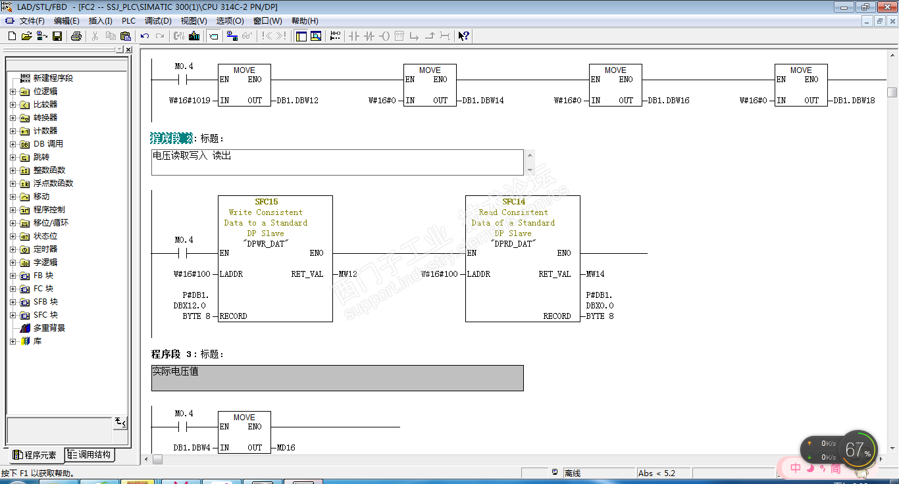Switch to the 调用结构 tab
Viewport: 899px width, 484px height.
coord(89,454)
